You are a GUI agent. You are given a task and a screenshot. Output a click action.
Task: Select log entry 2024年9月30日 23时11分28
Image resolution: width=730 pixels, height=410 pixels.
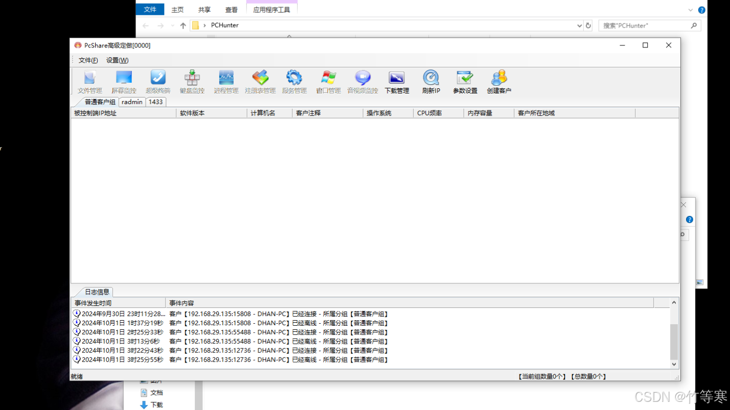(371, 314)
